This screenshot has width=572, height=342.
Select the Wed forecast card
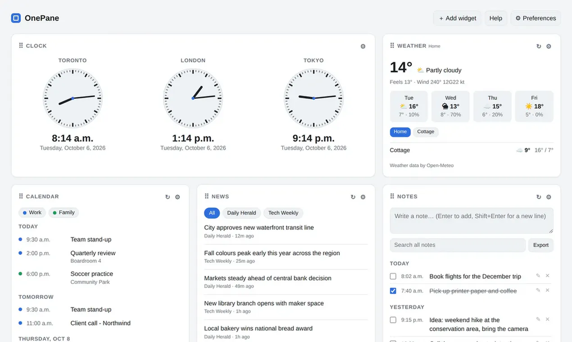[450, 106]
